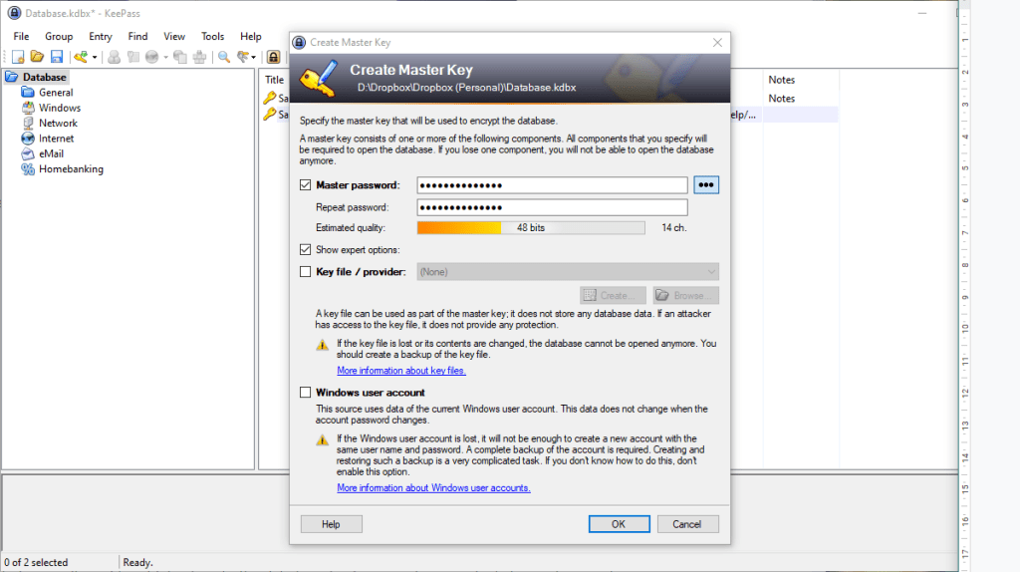Click the Copy Password toolbar icon
Screen dimensions: 1020x572
(133, 57)
